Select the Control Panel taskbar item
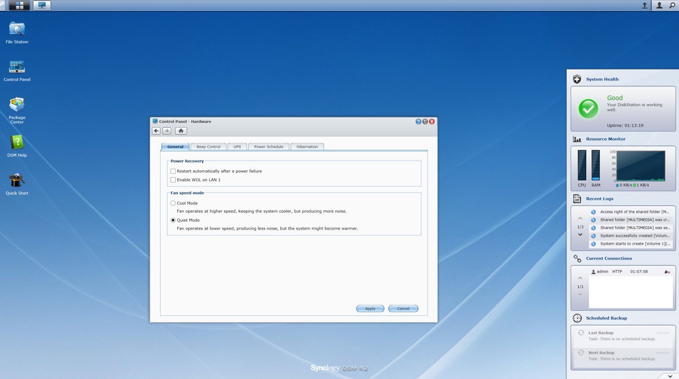This screenshot has width=679, height=379. point(42,5)
